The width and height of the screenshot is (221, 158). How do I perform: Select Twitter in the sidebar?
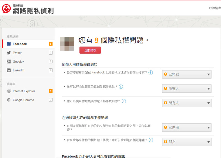click(28, 53)
